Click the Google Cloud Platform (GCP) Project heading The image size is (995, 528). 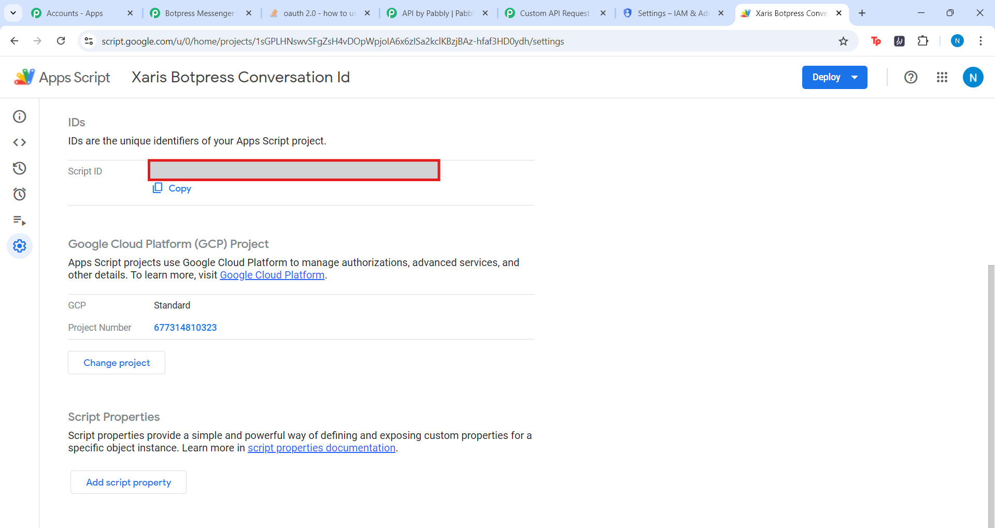[x=168, y=244]
